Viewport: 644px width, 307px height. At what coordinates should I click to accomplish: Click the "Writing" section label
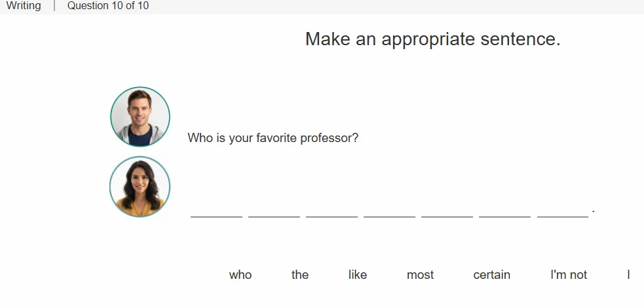(x=24, y=6)
